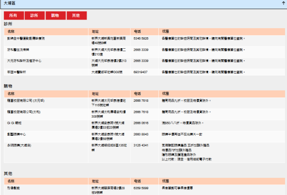Select phone 2665 3339 in the 213室 row

click(x=141, y=50)
